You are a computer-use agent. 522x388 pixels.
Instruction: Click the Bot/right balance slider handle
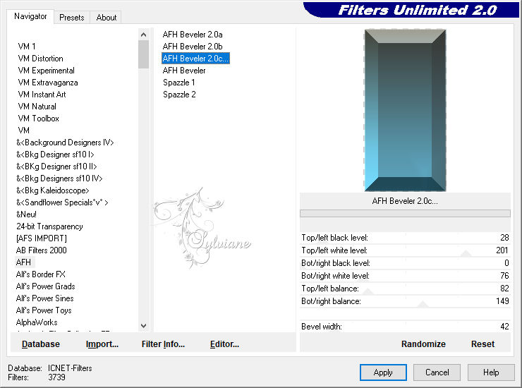point(423,305)
